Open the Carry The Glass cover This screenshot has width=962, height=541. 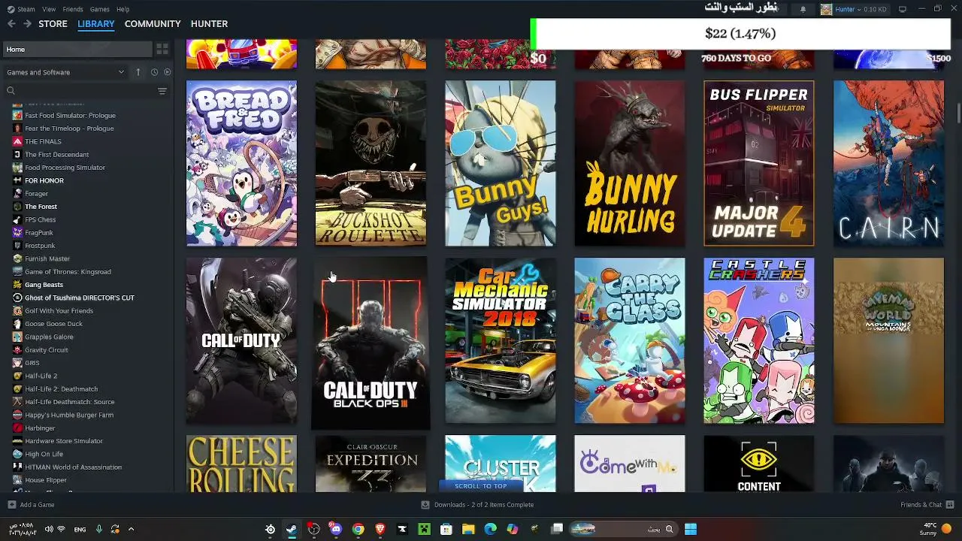click(x=630, y=340)
